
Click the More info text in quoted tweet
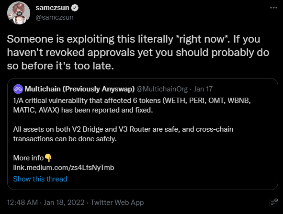[x=28, y=158]
